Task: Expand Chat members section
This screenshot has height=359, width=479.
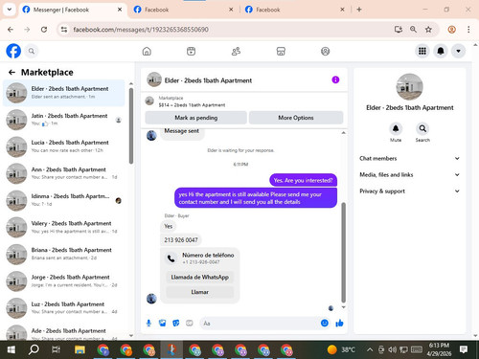Action: tap(409, 158)
